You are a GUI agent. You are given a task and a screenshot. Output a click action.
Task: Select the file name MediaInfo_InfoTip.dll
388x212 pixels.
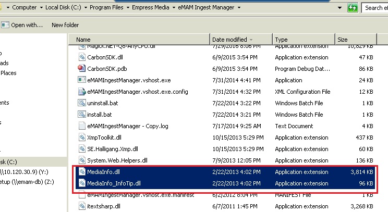114,183
